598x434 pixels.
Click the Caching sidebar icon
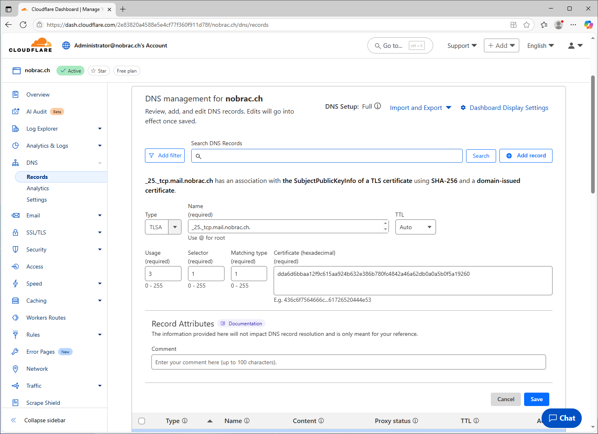pos(15,301)
